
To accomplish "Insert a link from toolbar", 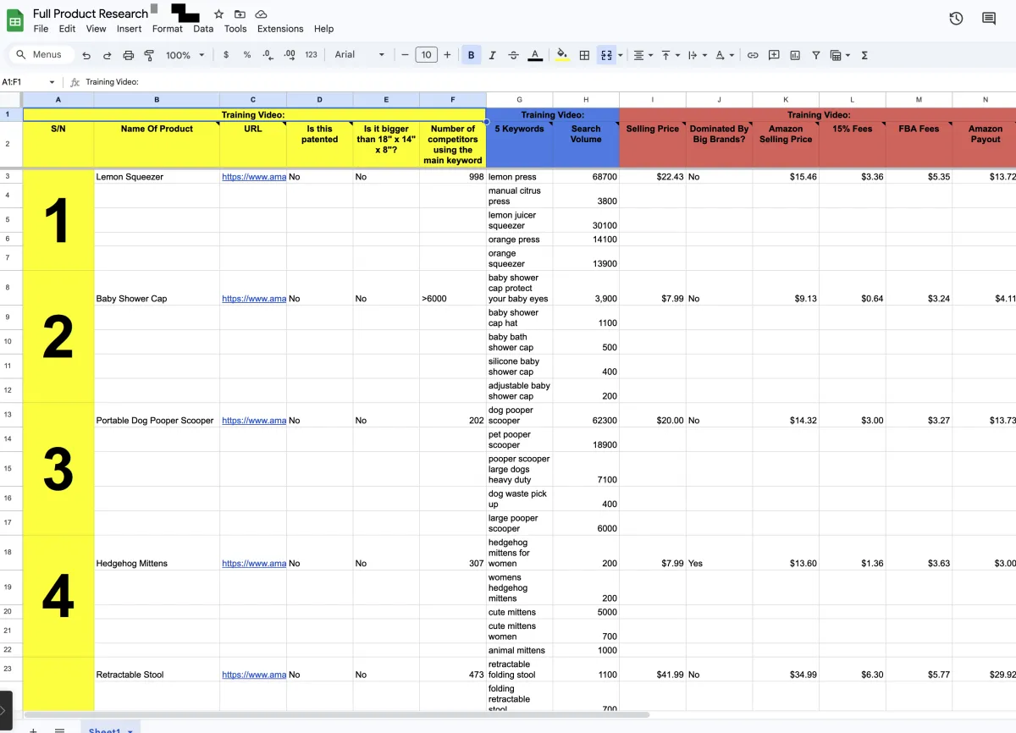I will 753,55.
